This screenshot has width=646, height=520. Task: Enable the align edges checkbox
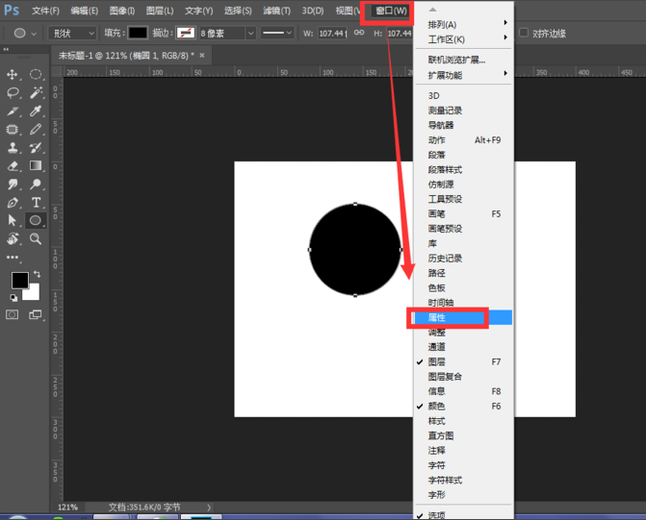[524, 33]
